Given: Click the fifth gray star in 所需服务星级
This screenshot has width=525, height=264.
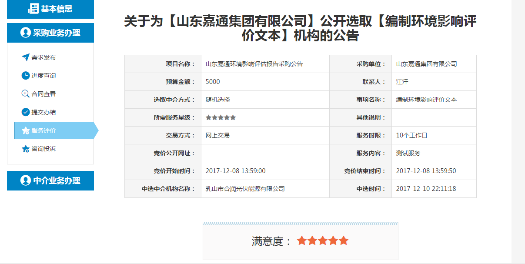Looking at the screenshot, I should tap(233, 117).
